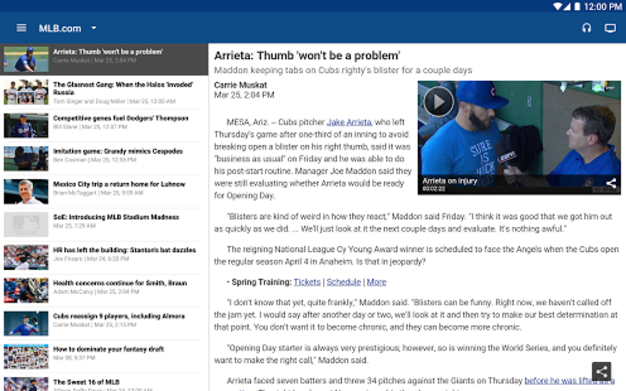
Task: Open SoE: Introducing MLB Stadium Madness
Action: point(104,224)
